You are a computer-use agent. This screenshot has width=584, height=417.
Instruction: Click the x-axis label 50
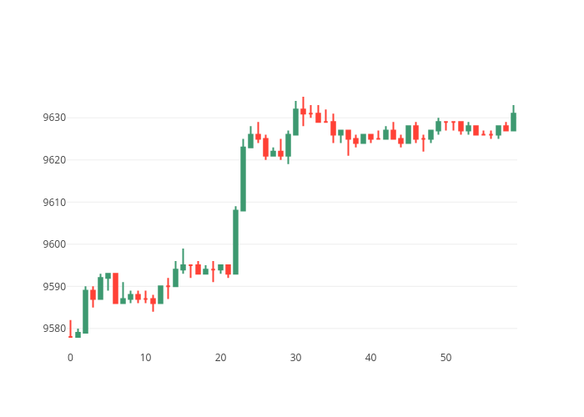pyautogui.click(x=446, y=358)
